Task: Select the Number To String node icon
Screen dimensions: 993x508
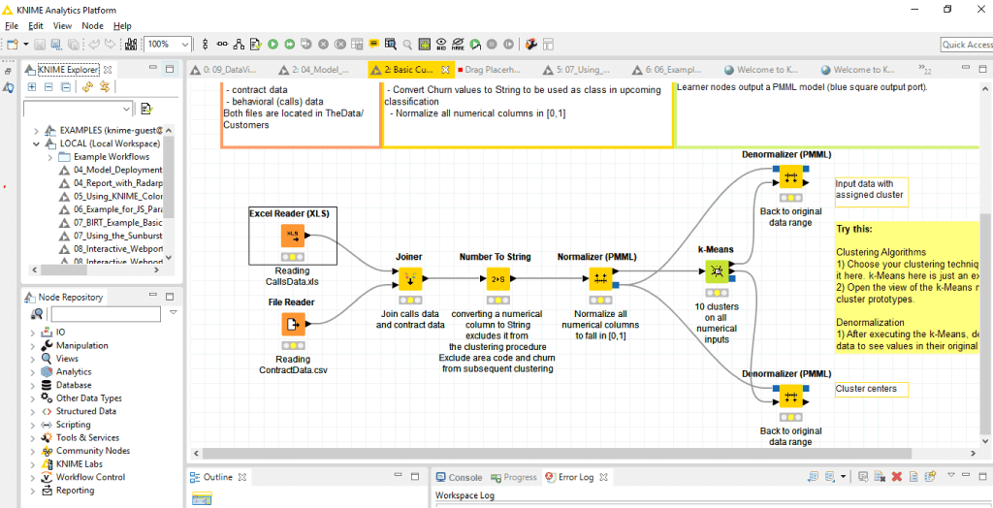Action: coord(497,278)
